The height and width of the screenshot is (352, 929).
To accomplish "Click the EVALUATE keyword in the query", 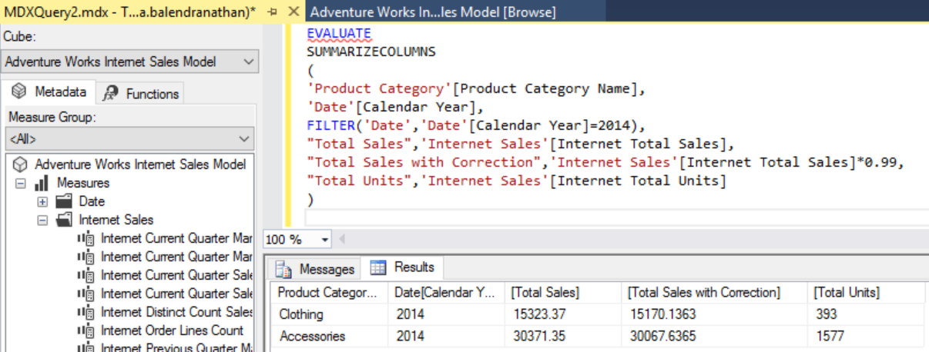I will coord(339,34).
